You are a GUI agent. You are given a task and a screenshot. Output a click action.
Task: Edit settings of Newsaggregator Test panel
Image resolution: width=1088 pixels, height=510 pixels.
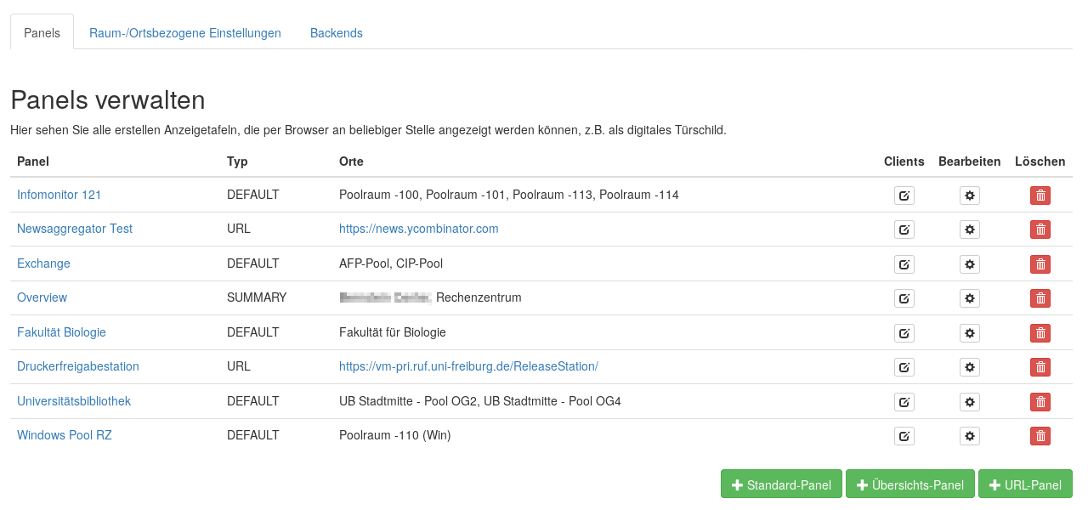pyautogui.click(x=970, y=229)
